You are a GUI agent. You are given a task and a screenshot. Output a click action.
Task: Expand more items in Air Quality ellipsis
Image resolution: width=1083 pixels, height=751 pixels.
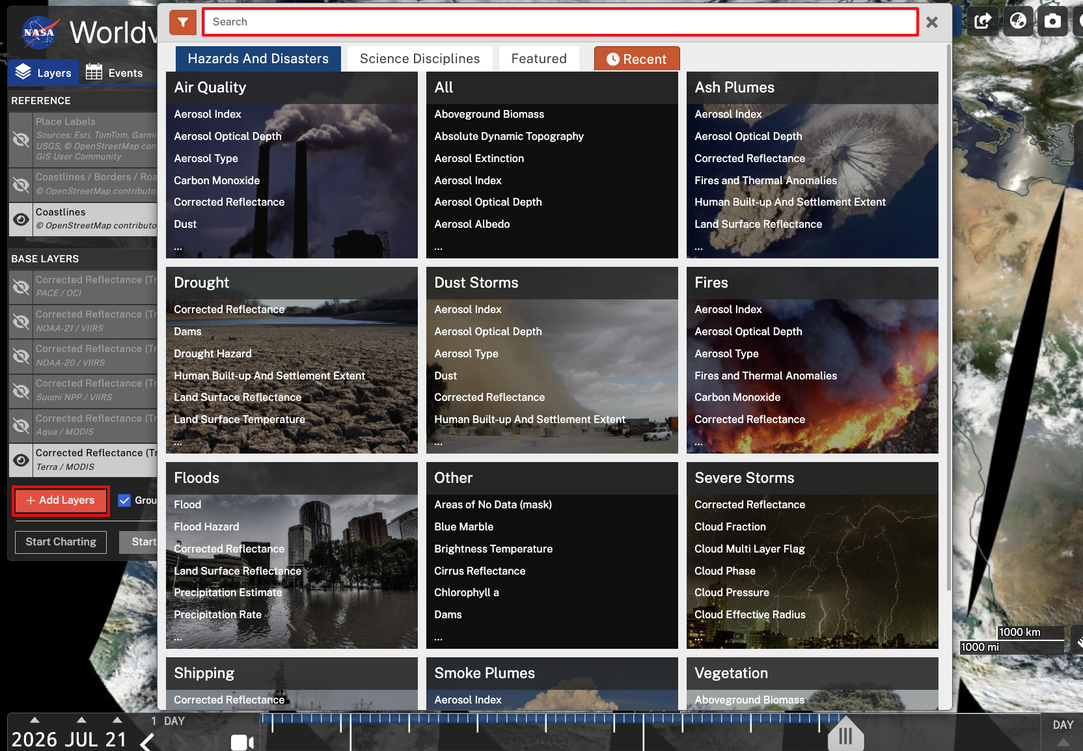pos(178,247)
